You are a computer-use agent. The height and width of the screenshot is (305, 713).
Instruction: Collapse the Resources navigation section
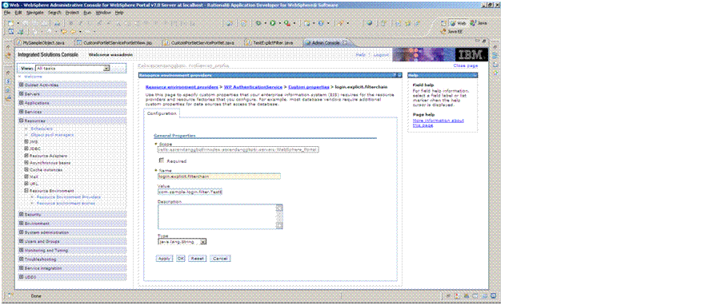(x=21, y=121)
